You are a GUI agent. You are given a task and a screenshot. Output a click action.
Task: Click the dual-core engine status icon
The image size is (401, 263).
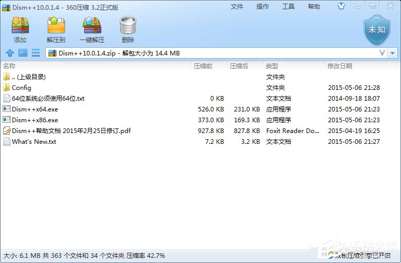coord(331,255)
